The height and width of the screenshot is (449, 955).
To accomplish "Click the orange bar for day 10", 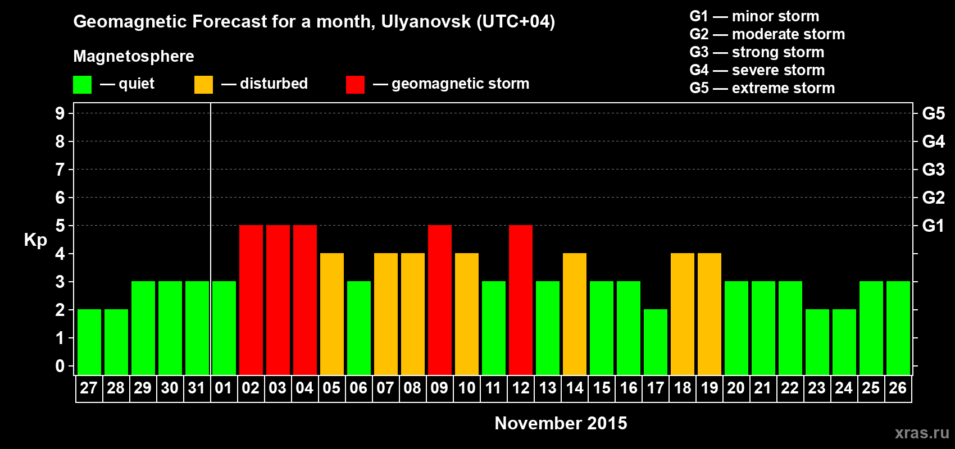I will pyautogui.click(x=467, y=314).
